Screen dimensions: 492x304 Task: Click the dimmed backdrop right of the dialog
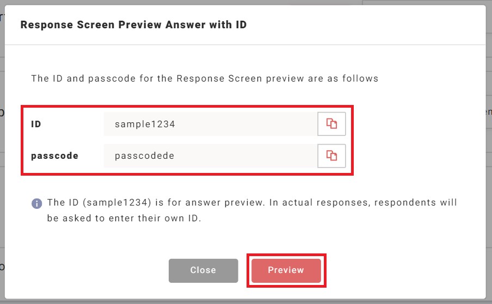tap(489, 163)
